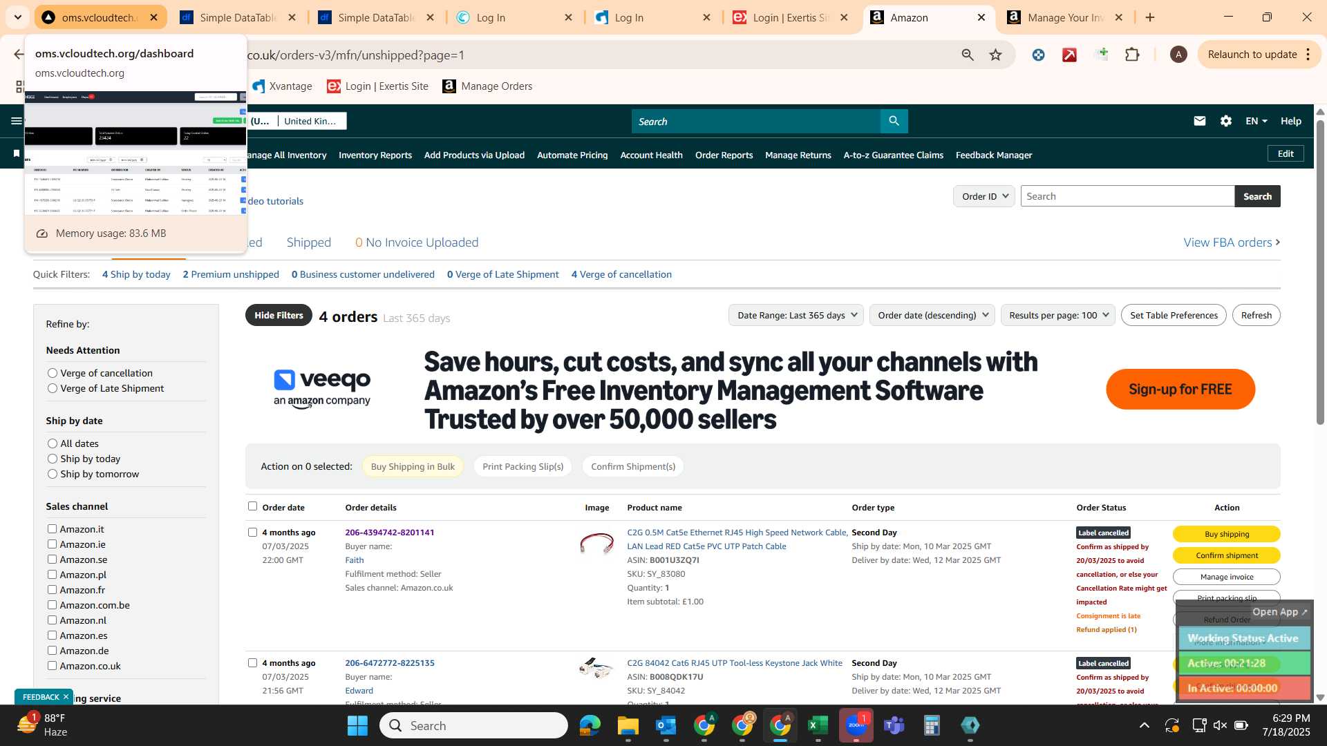1327x746 pixels.
Task: Click Set Table Preferences button
Action: click(x=1174, y=315)
